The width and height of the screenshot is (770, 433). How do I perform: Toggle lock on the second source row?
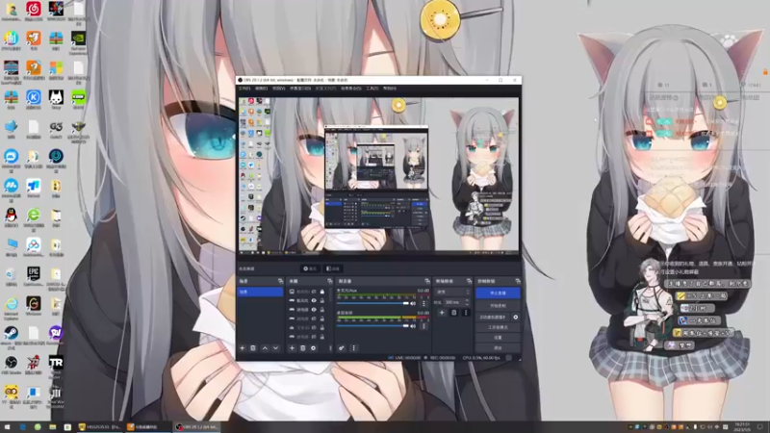322,300
